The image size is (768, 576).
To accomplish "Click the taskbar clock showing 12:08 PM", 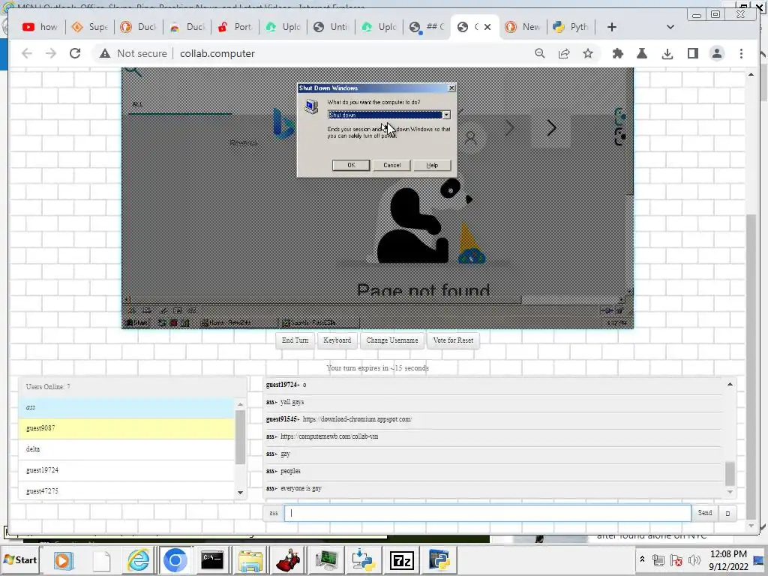I will [x=728, y=559].
